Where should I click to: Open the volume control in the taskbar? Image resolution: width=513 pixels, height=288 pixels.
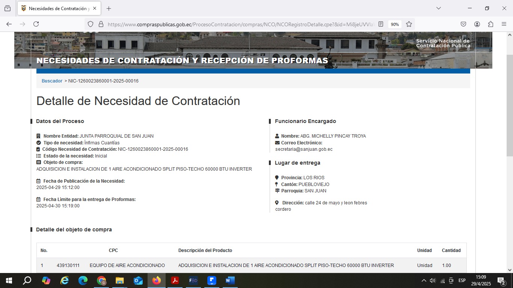click(x=433, y=280)
